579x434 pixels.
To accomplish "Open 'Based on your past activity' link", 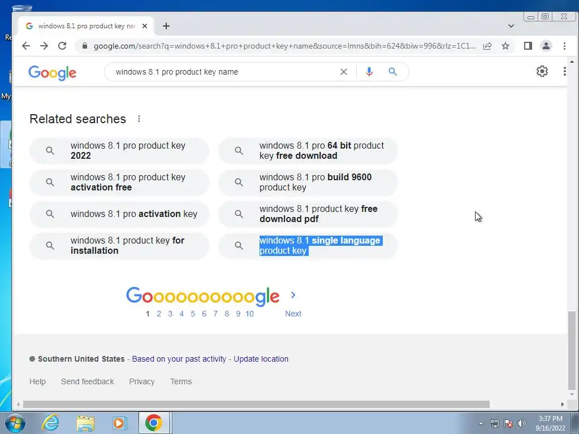I will tap(179, 359).
